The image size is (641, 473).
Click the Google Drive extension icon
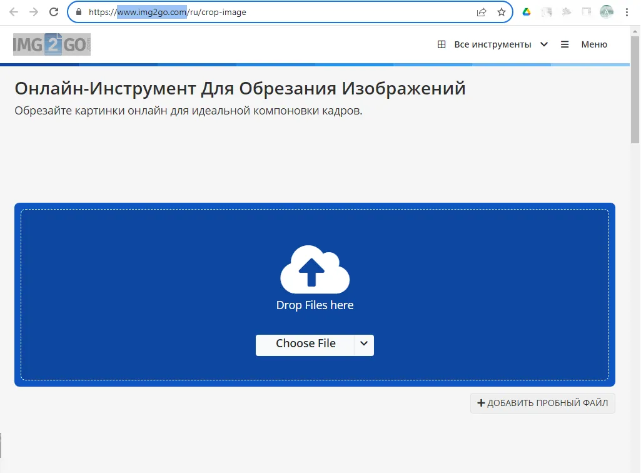(526, 12)
